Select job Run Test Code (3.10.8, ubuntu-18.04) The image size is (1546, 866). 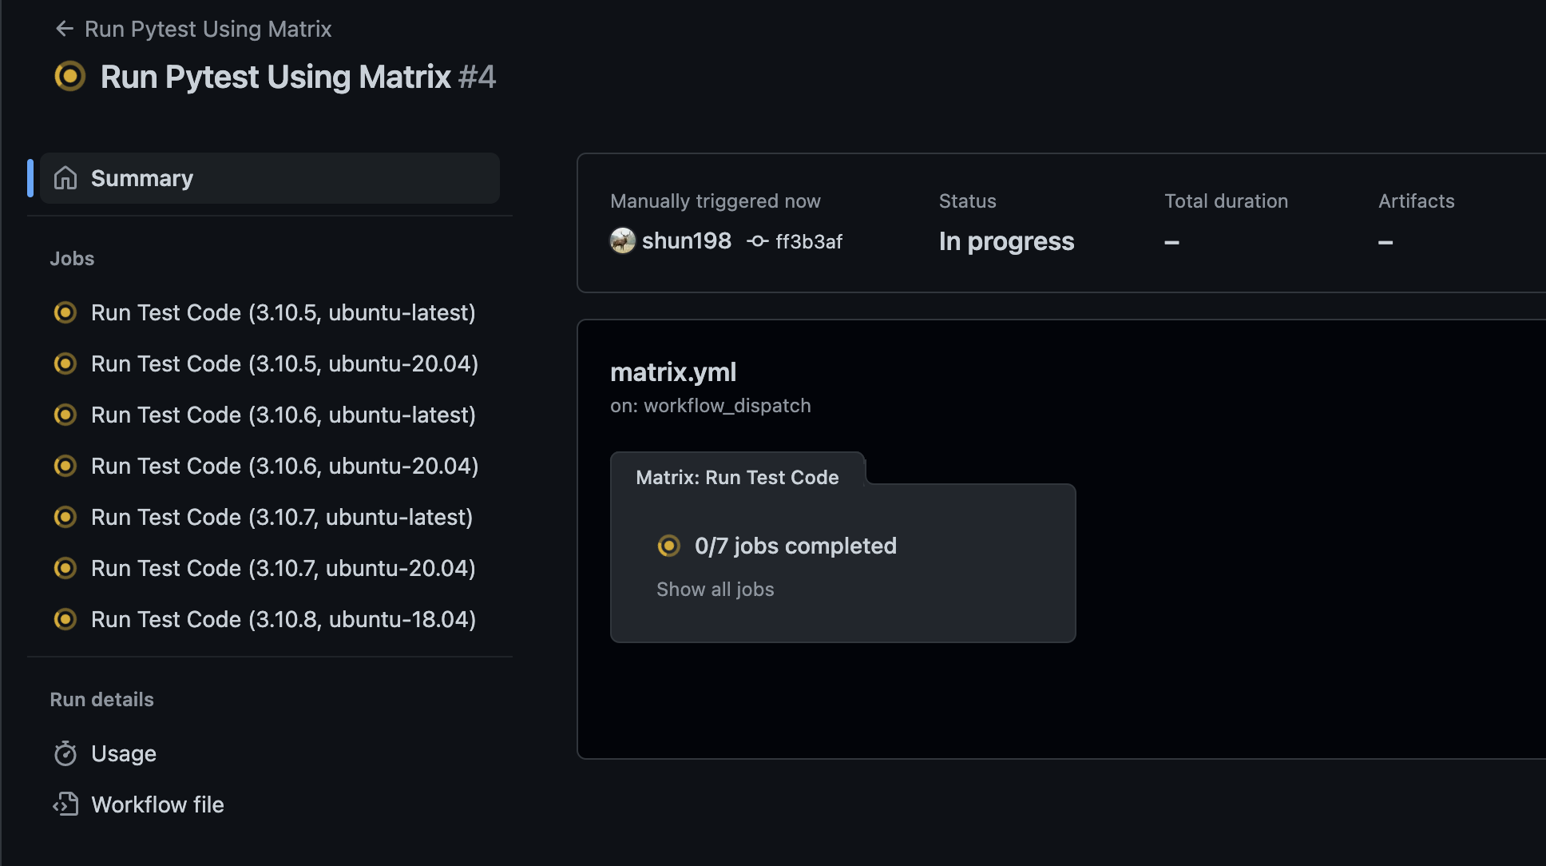(283, 619)
